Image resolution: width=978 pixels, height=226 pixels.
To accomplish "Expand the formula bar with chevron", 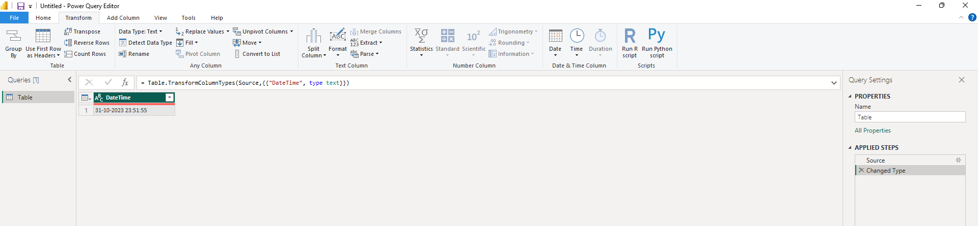I will tap(834, 83).
